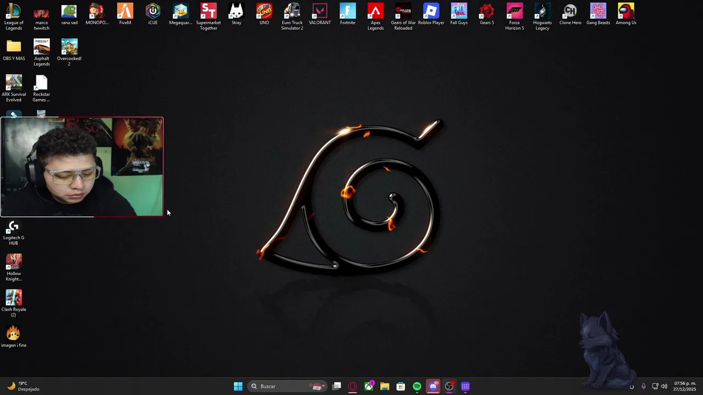Select the Apex Legends icon

[x=376, y=16]
